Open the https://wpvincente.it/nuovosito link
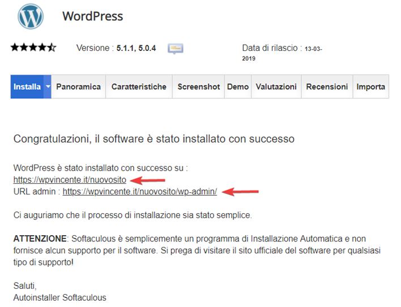This screenshot has height=307, width=401. (x=70, y=180)
